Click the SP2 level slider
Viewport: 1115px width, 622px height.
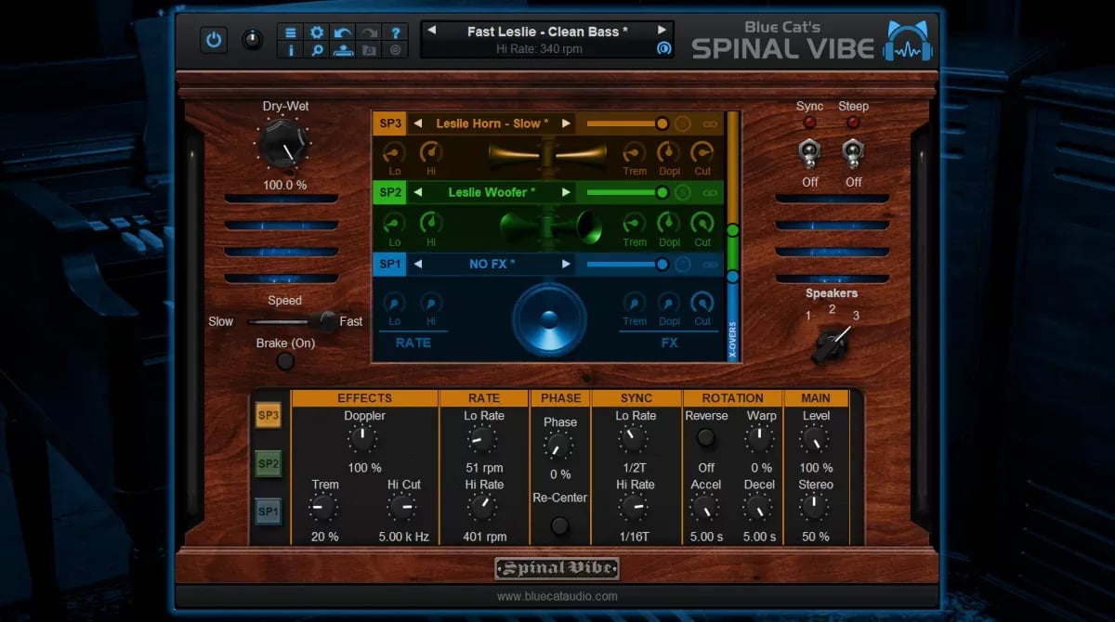pos(627,192)
